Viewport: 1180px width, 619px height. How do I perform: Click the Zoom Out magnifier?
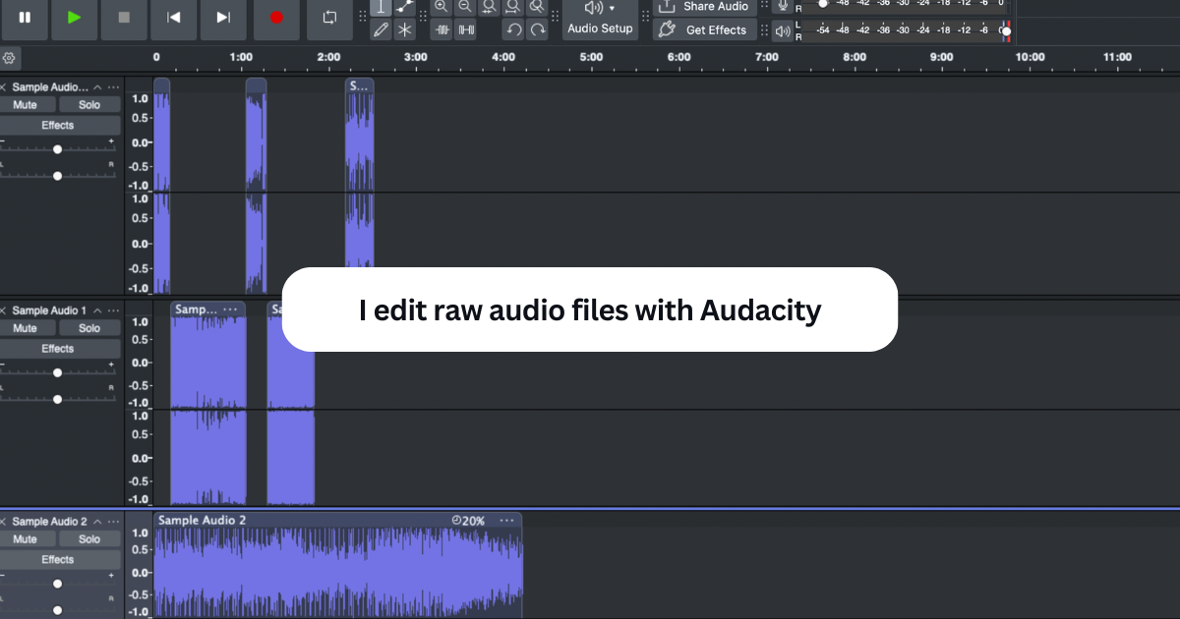click(x=465, y=7)
